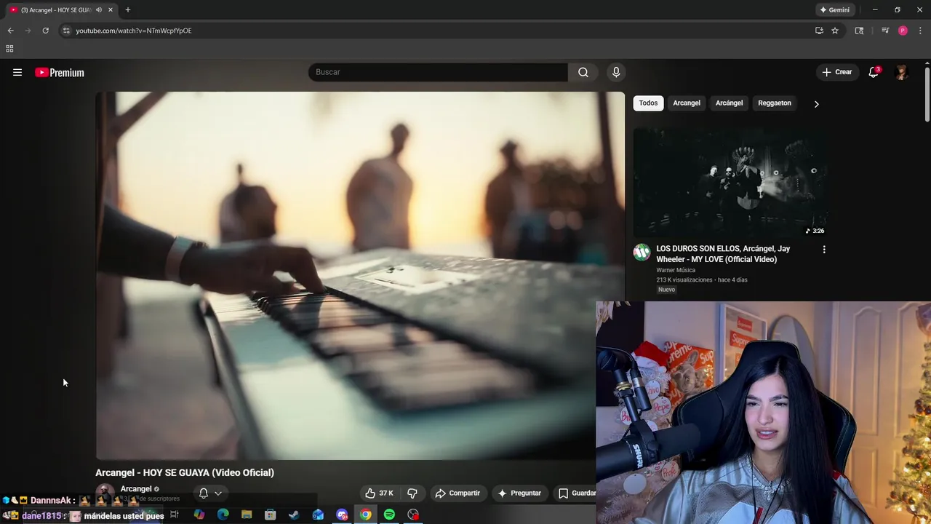931x524 pixels.
Task: Open File Explorer from taskbar
Action: (247, 515)
